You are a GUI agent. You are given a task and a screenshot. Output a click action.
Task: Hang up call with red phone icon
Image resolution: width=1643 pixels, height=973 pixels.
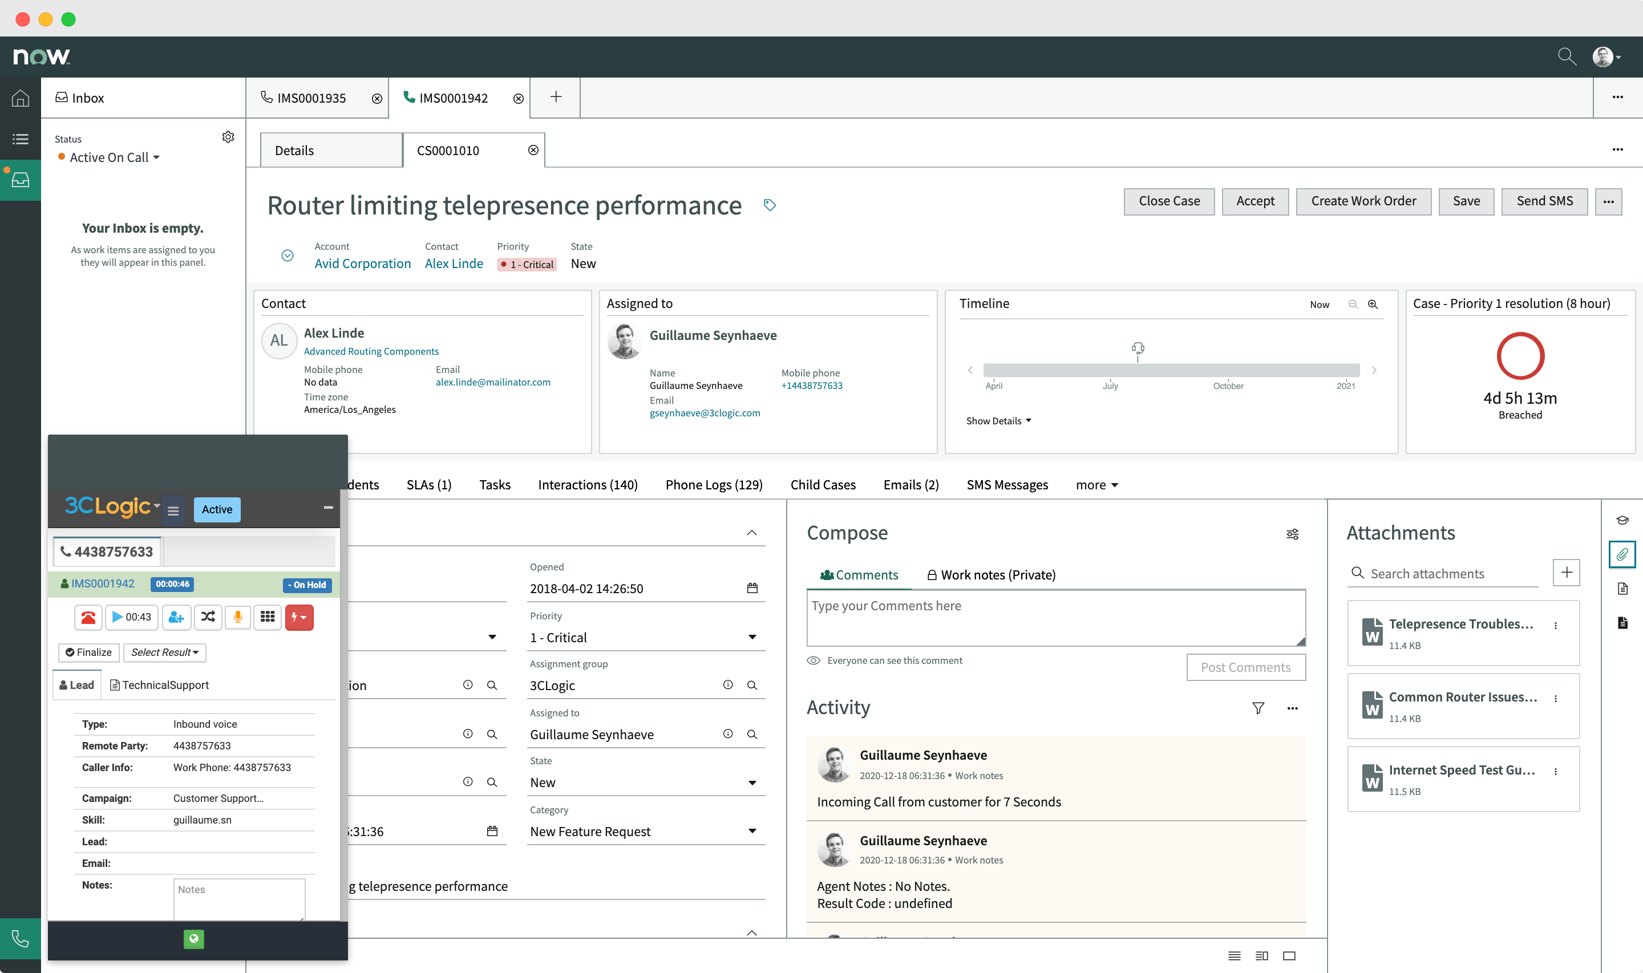click(x=88, y=617)
